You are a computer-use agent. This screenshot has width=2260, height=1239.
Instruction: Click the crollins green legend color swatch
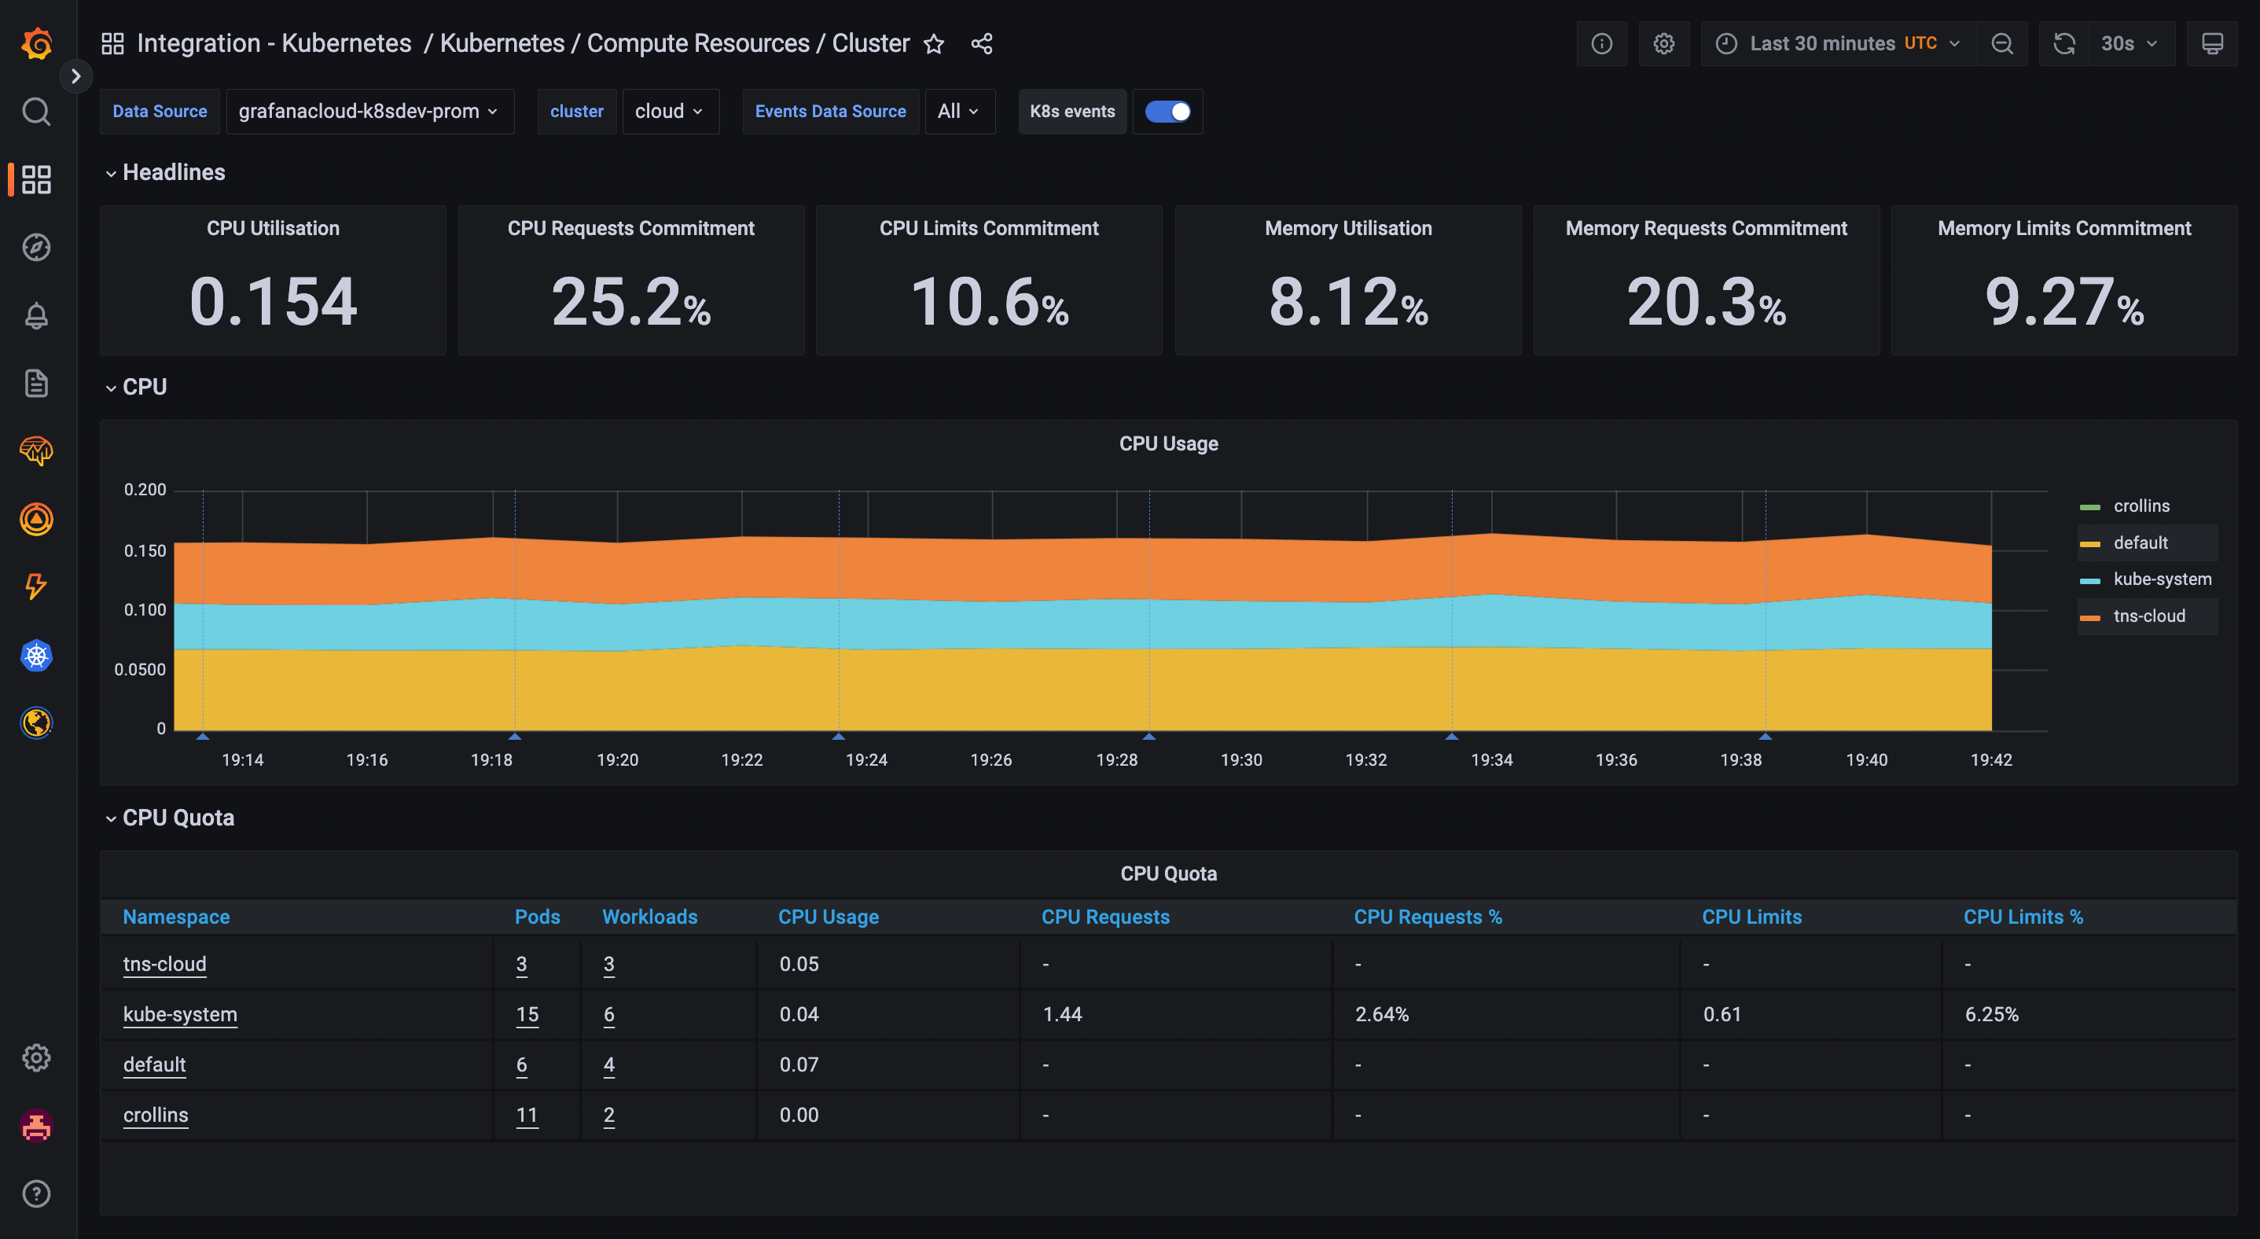(2089, 507)
